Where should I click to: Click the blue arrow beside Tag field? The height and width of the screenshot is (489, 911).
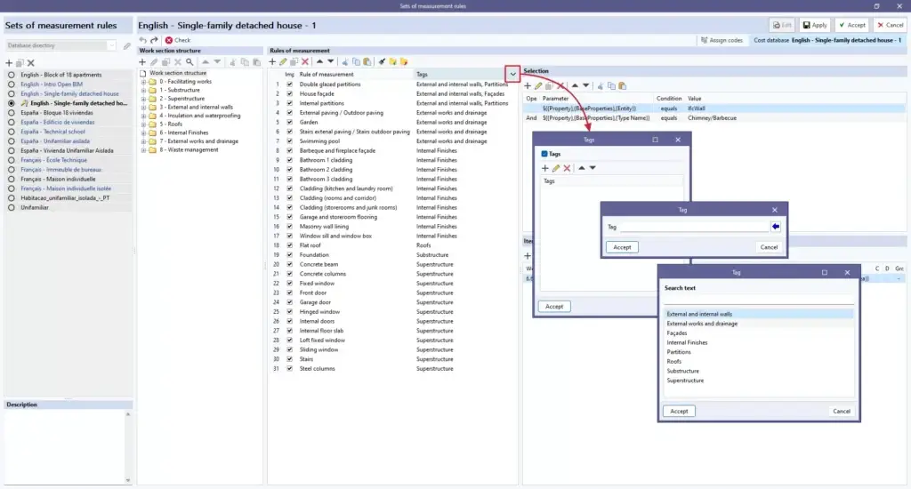click(776, 227)
